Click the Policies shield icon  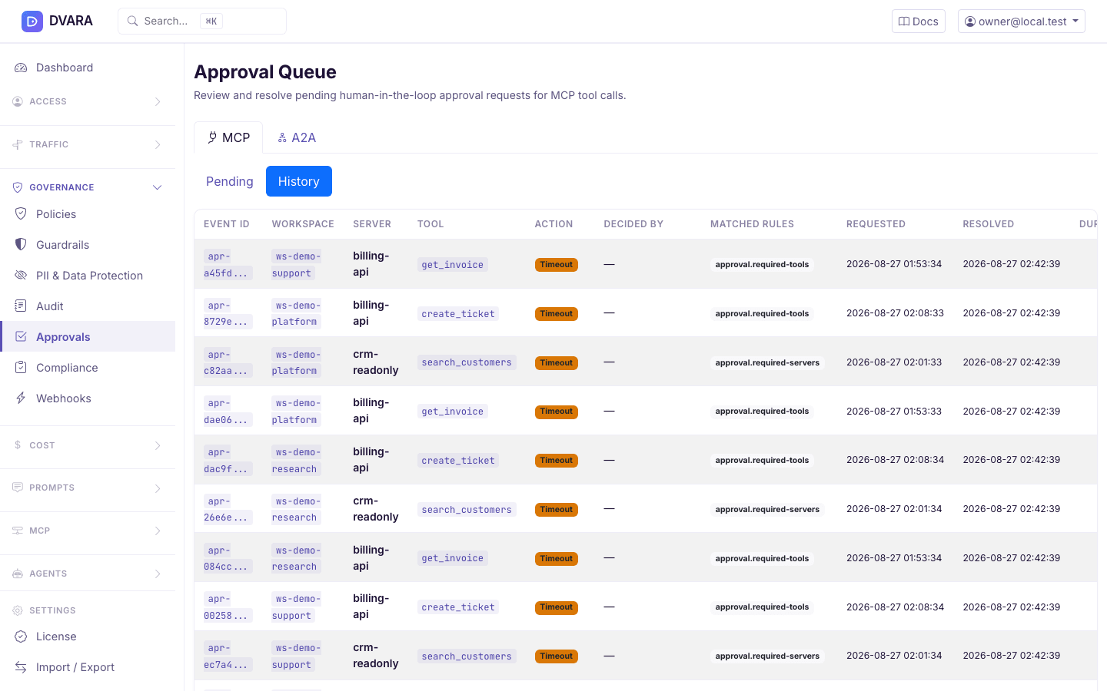pyautogui.click(x=21, y=214)
